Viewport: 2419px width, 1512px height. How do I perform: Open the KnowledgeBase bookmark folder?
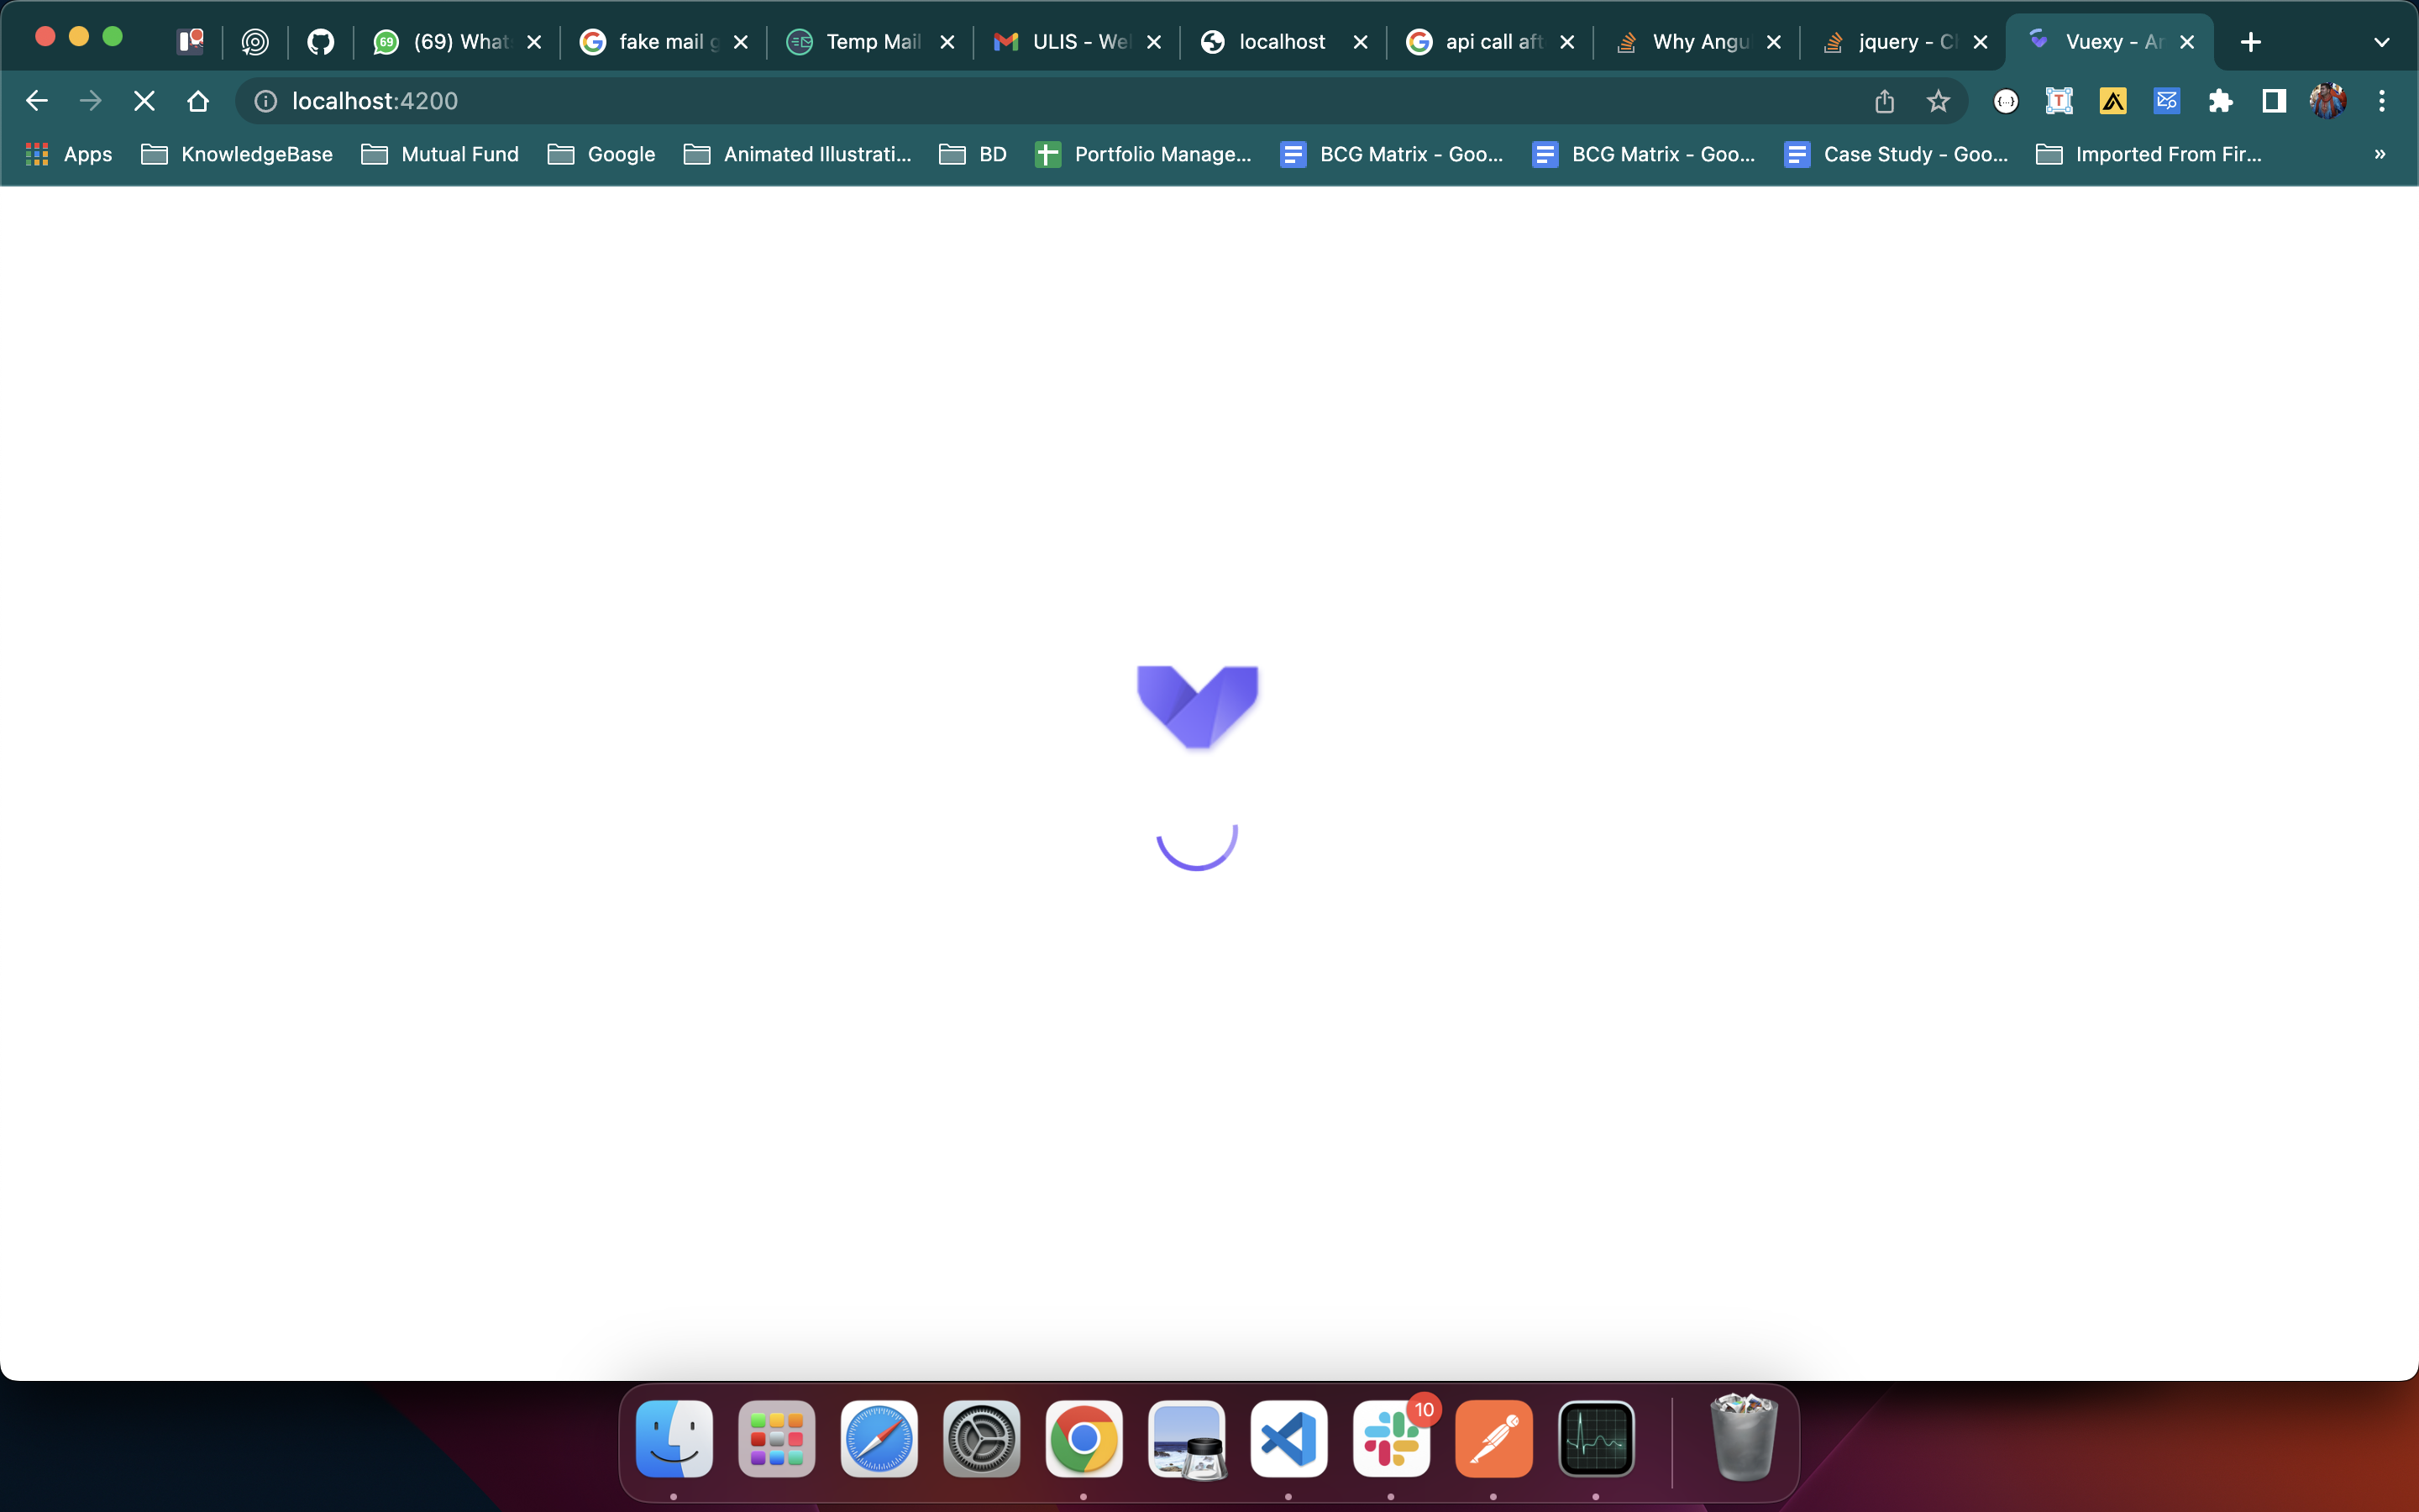coord(237,154)
